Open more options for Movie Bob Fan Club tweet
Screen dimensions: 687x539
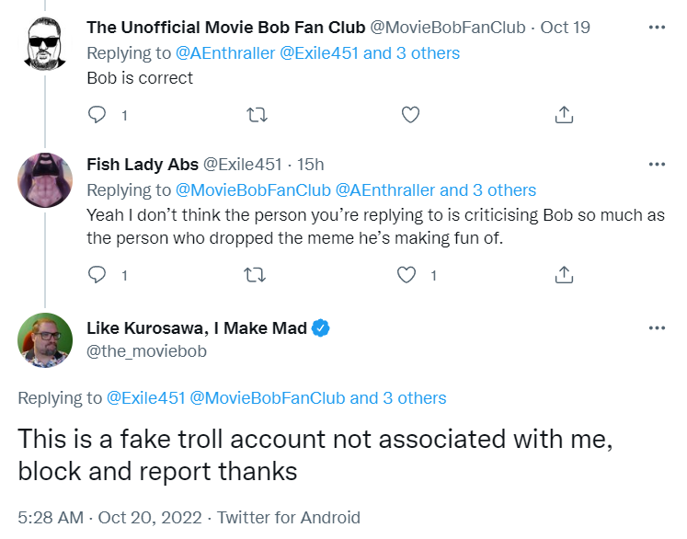coord(657,28)
